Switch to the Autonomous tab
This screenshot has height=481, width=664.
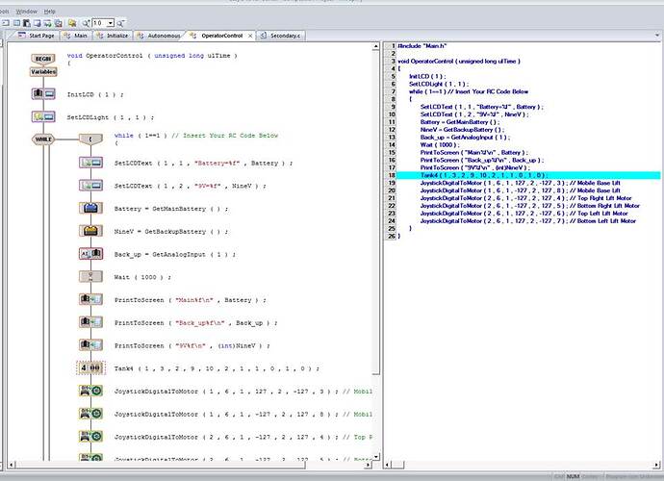(159, 36)
